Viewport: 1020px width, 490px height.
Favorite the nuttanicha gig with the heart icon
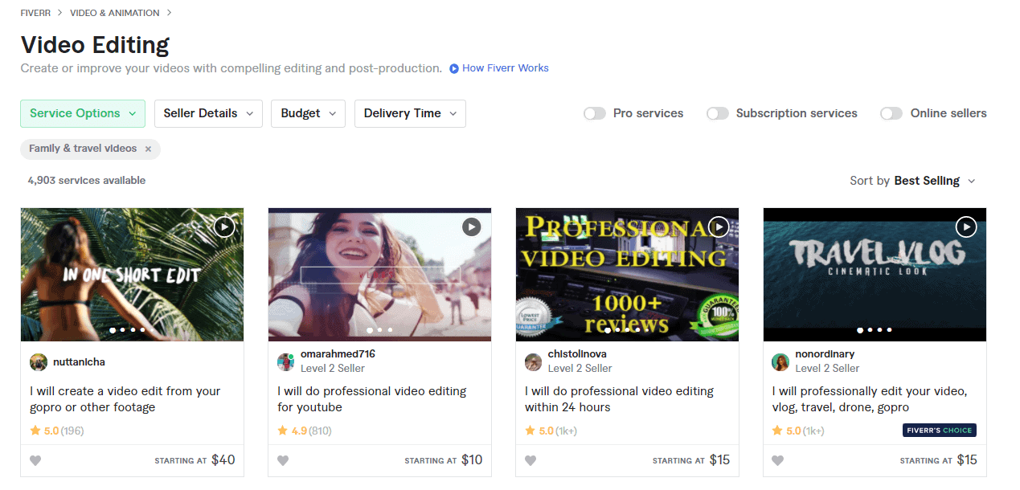35,460
